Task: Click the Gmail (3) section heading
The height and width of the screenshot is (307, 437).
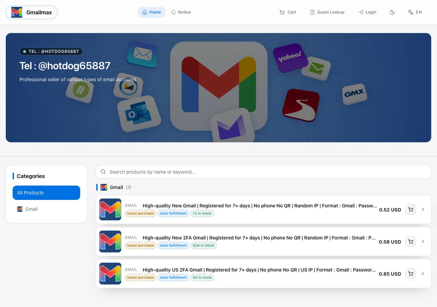Action: [x=116, y=187]
